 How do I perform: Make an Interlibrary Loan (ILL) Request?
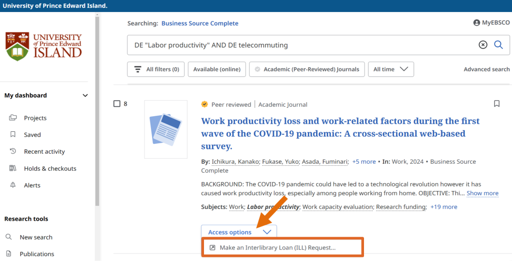282,248
